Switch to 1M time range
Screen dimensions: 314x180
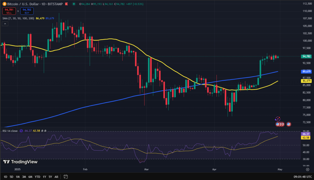tap(17, 177)
